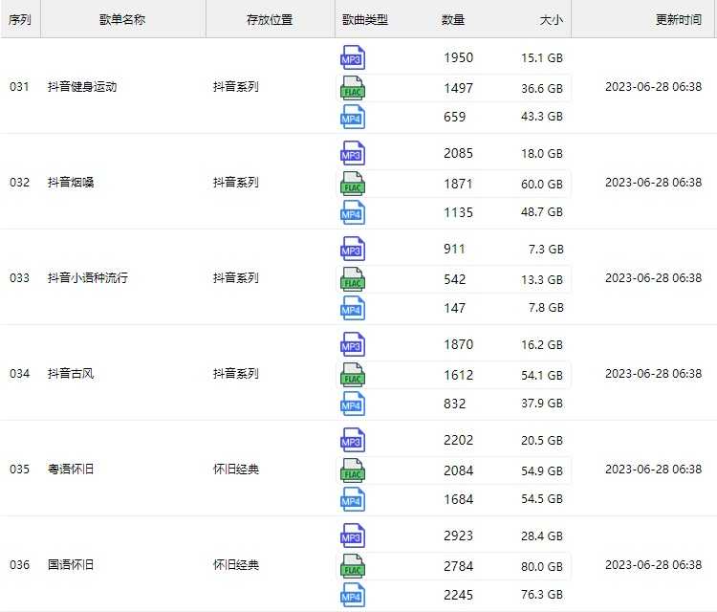The width and height of the screenshot is (717, 612).
Task: Click the 歌曲类型 column header
Action: tap(365, 20)
